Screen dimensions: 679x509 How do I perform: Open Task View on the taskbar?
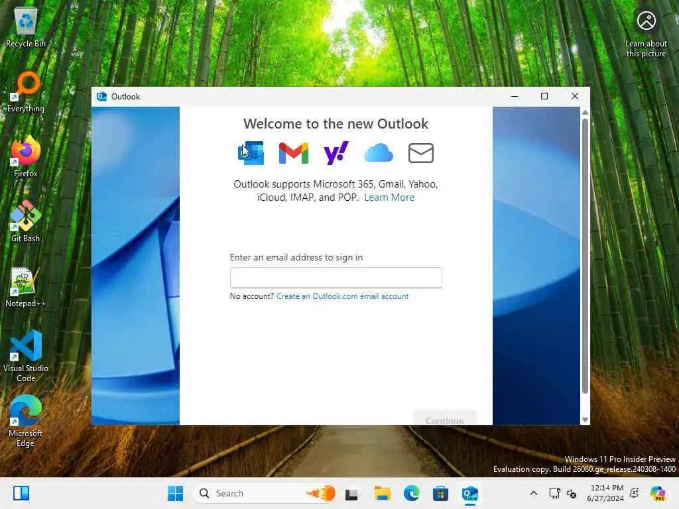click(x=351, y=493)
